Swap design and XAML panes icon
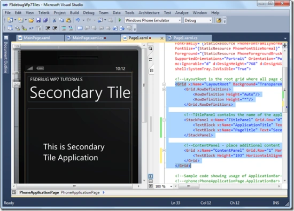Viewport: 294px width, 211px height. click(x=150, y=60)
